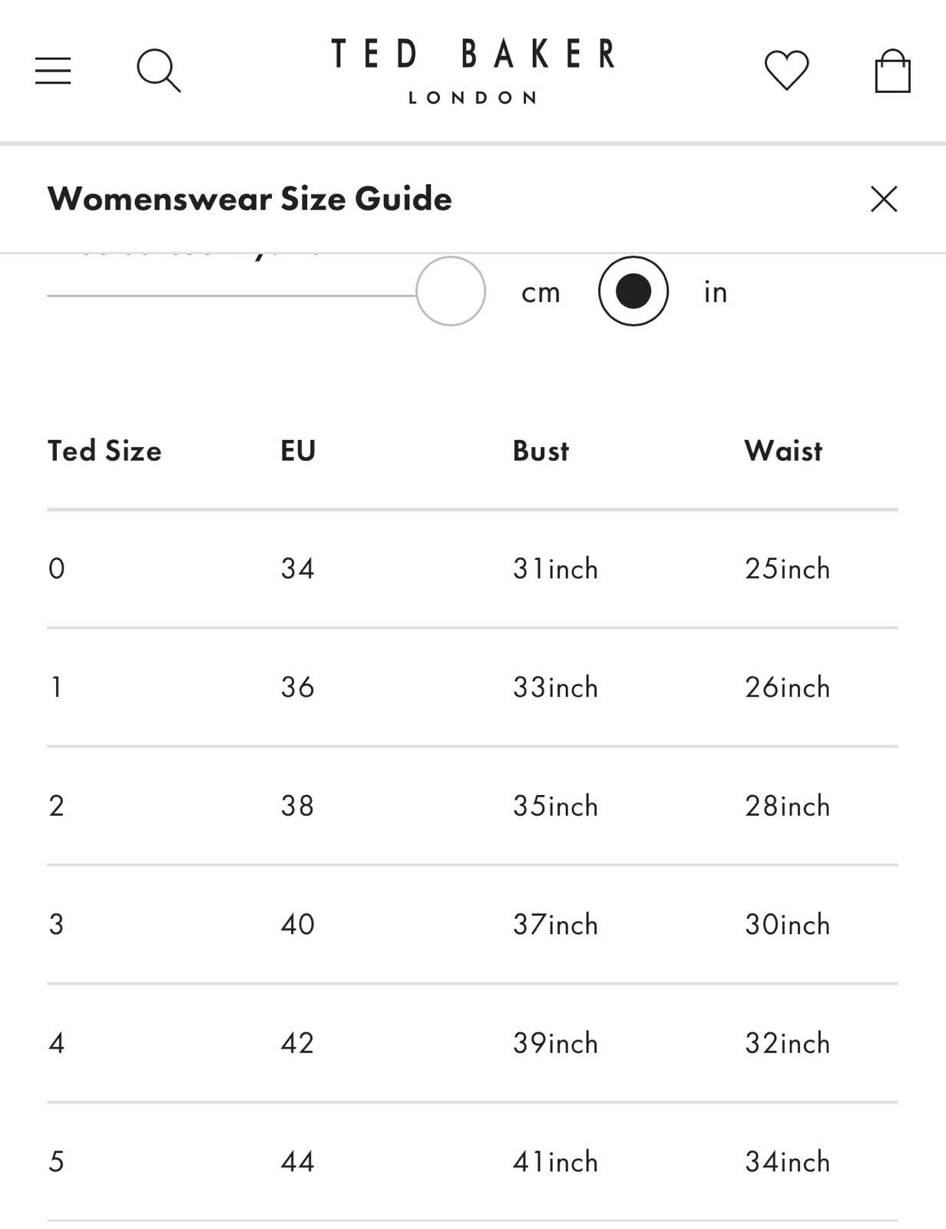Open the shopping bag icon

tap(892, 71)
